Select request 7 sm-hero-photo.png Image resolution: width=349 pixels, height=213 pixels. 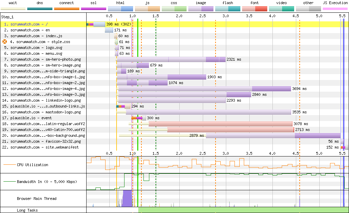tap(42, 59)
